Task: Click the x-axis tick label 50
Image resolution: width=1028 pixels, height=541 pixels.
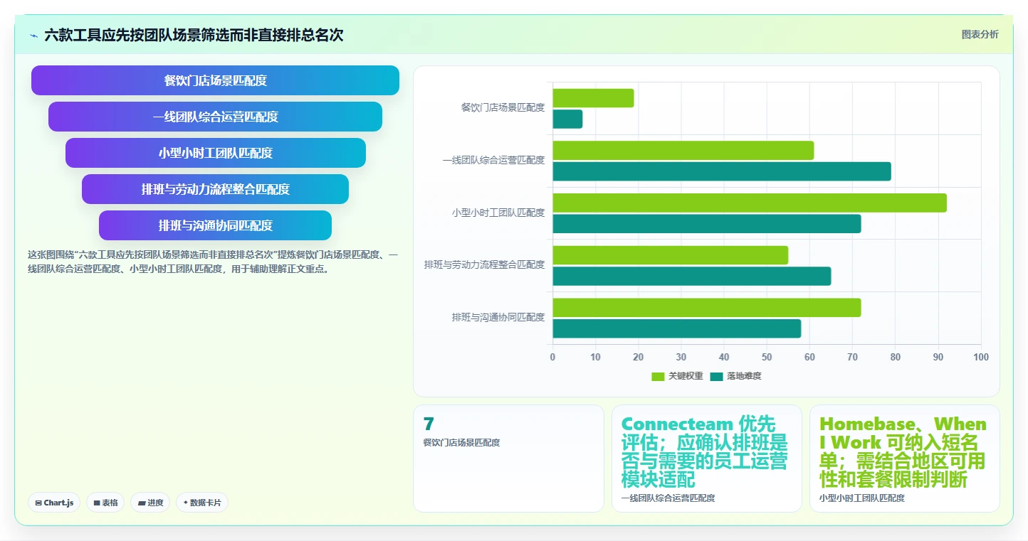Action: click(767, 357)
